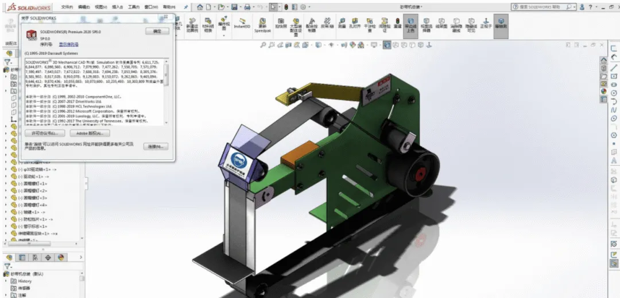
Task: Click the Open file folder icon
Action: coord(222,7)
